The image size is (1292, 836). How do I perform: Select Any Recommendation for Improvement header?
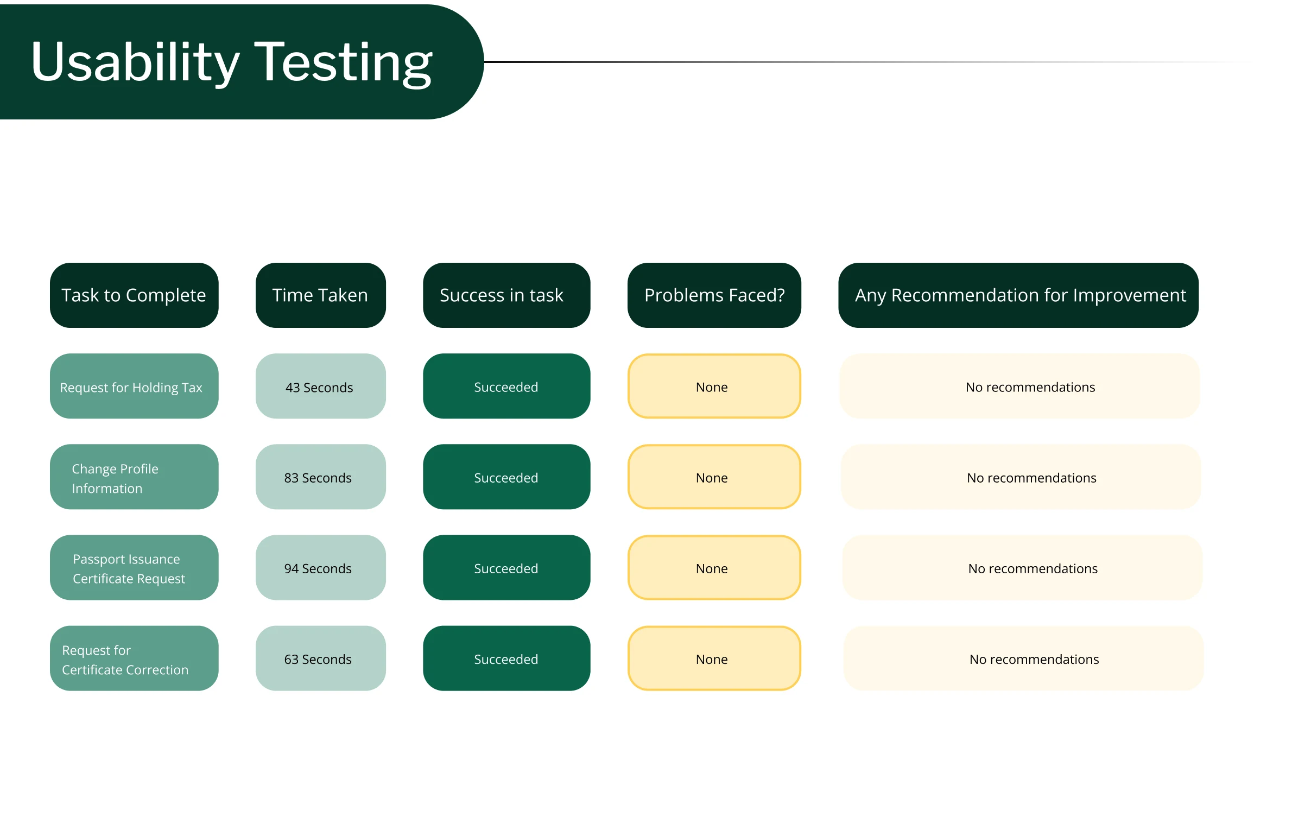point(1018,295)
